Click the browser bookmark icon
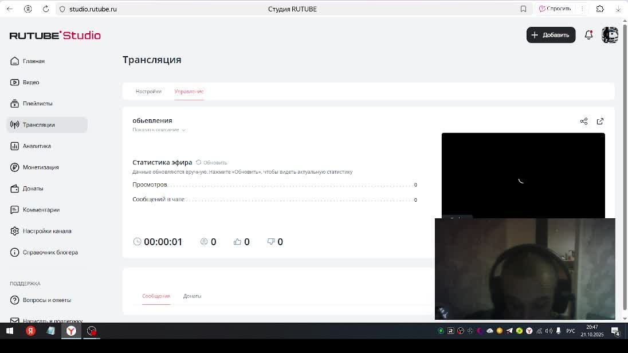Image resolution: width=628 pixels, height=353 pixels. point(523,9)
